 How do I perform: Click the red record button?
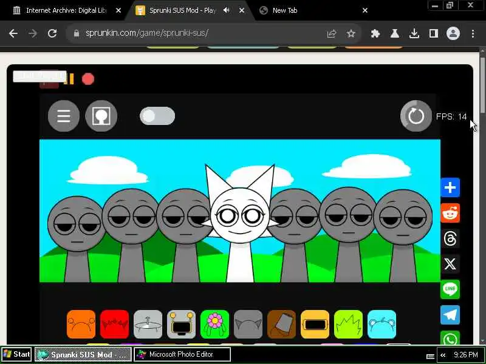[x=88, y=79]
